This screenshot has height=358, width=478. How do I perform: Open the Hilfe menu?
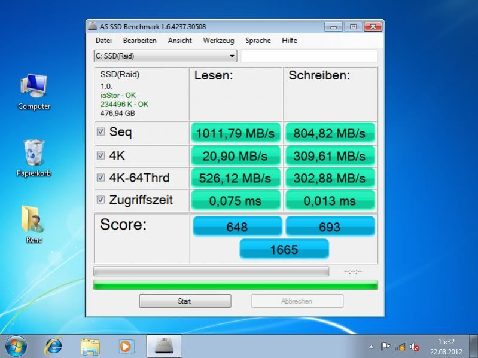click(x=290, y=41)
